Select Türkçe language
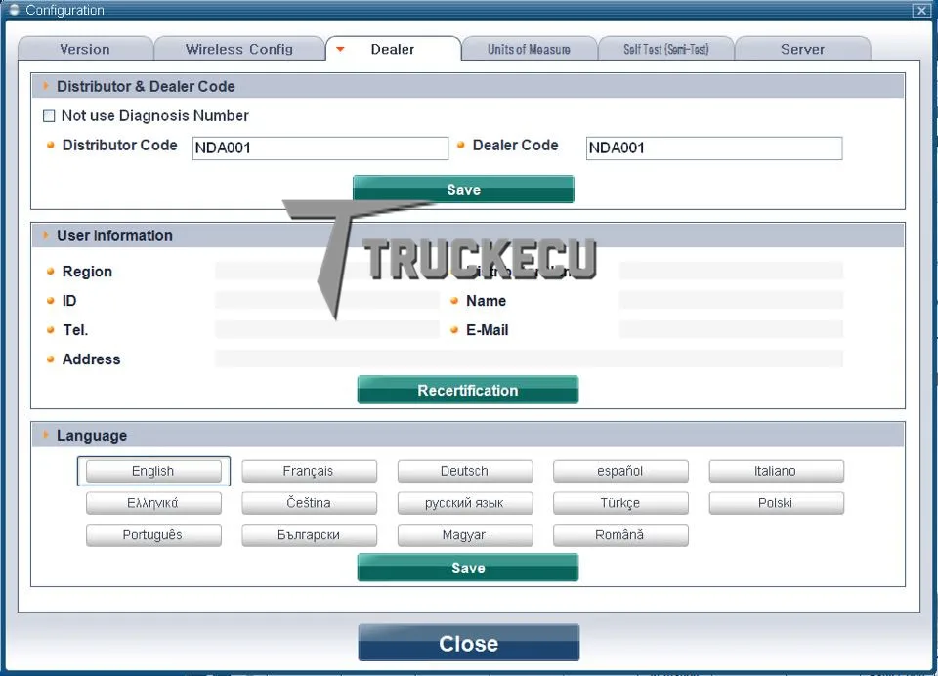The width and height of the screenshot is (938, 676). (620, 503)
